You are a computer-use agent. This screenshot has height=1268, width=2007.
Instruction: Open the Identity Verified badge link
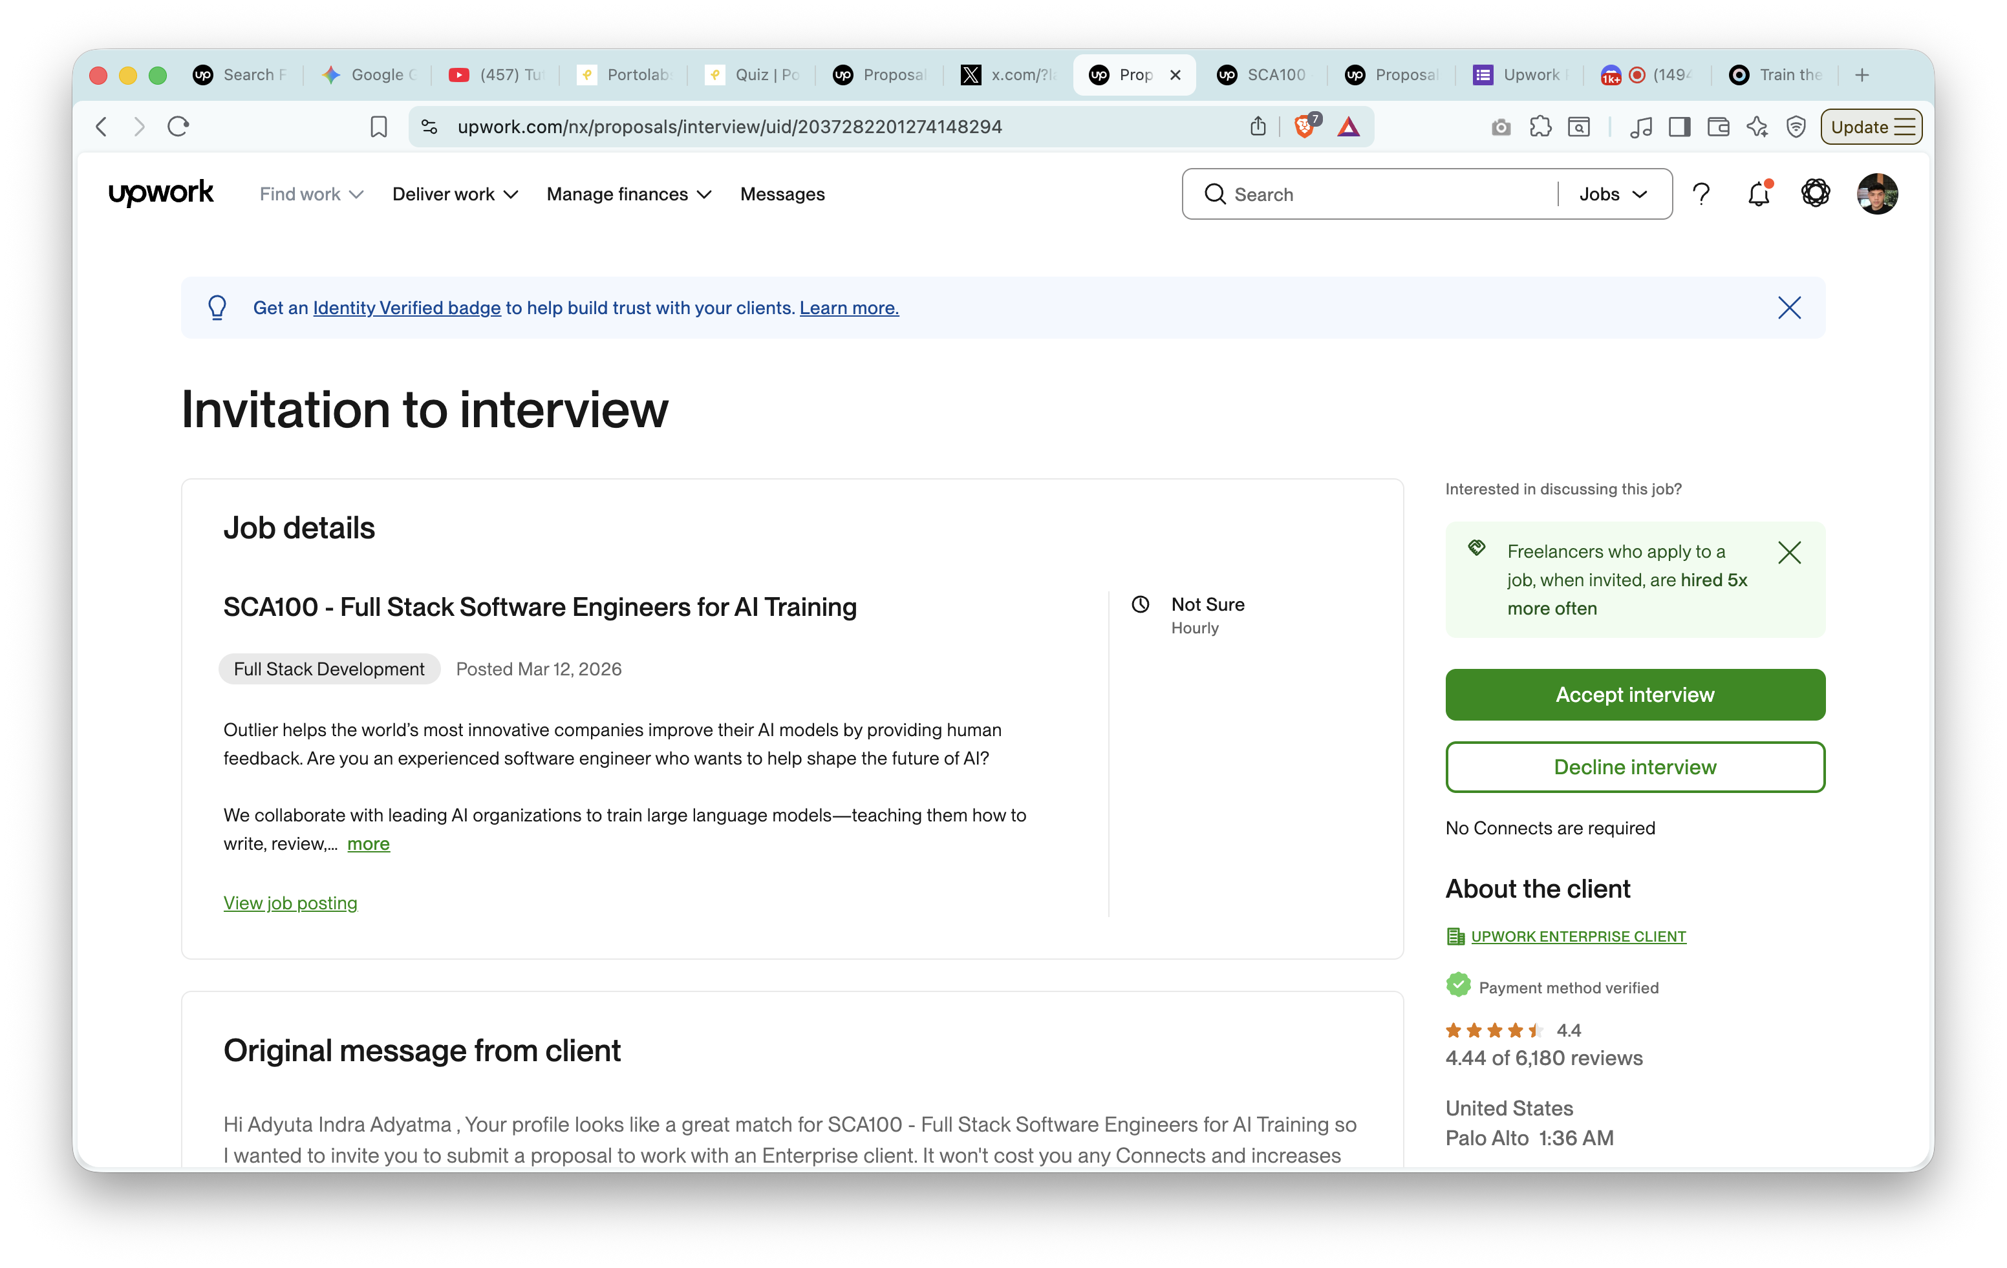407,308
